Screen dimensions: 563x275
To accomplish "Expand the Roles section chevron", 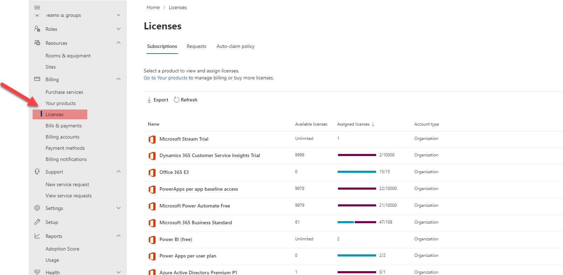I will click(118, 29).
